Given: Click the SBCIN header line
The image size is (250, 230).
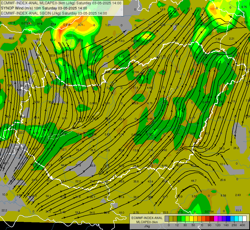Looking at the screenshot, I should tap(54, 13).
